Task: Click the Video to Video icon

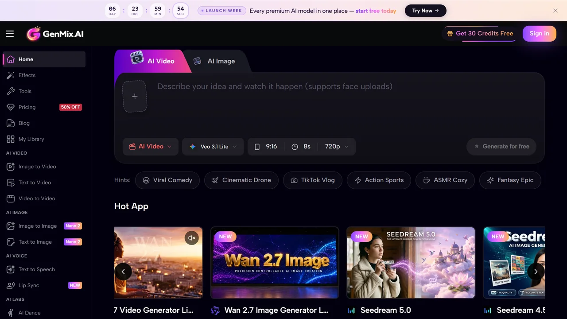Action: pos(11,198)
